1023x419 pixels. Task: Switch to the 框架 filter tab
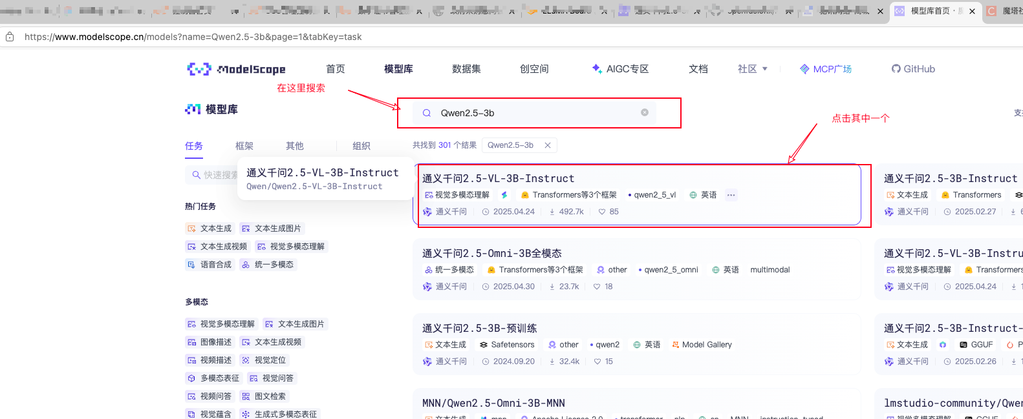pyautogui.click(x=244, y=146)
